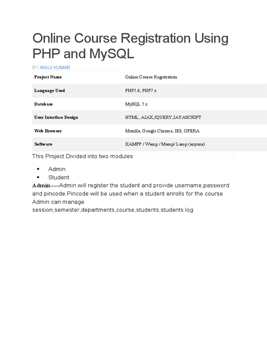Viewport: 267px width, 356px height.
Task: Click the User Interface Design label
Action: pos(56,117)
